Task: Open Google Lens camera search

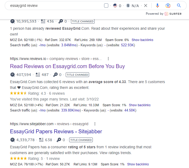Action: [x=168, y=6]
